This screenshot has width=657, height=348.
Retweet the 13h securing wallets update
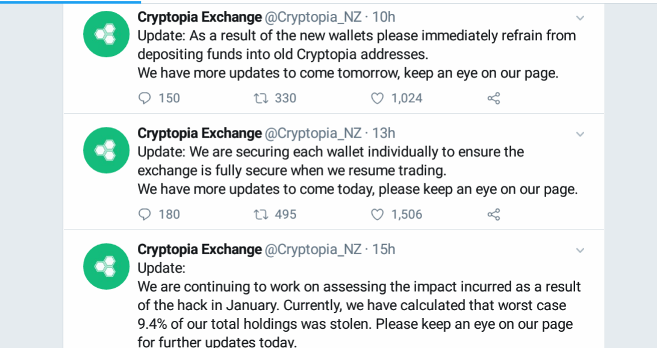click(x=261, y=214)
